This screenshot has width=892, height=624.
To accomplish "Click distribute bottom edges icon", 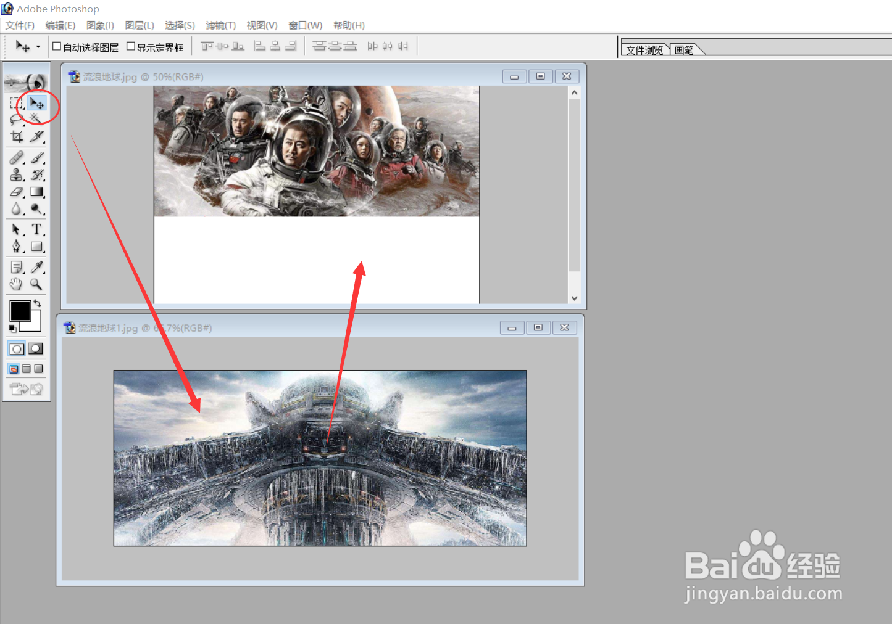I will coord(350,46).
